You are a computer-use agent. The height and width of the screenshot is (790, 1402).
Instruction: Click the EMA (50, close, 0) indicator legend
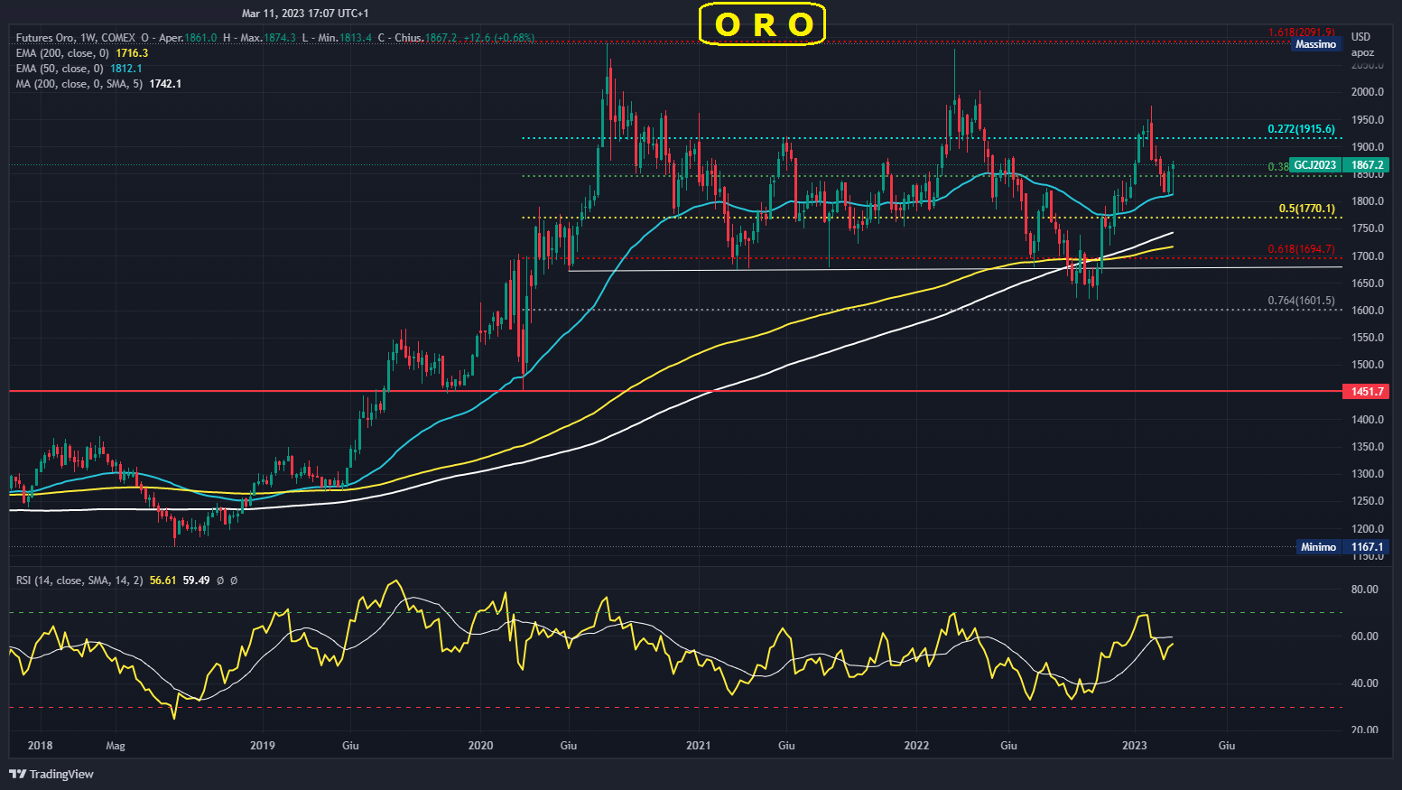point(60,69)
